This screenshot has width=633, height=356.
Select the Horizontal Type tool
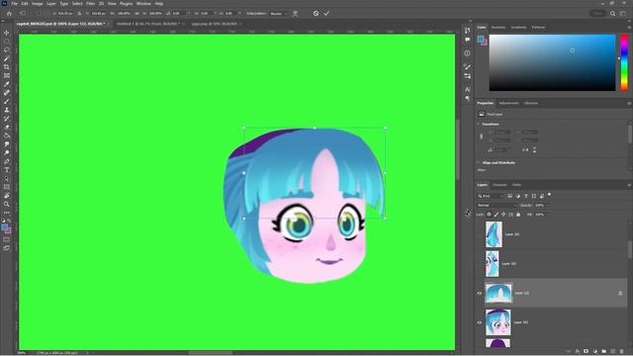(x=7, y=170)
